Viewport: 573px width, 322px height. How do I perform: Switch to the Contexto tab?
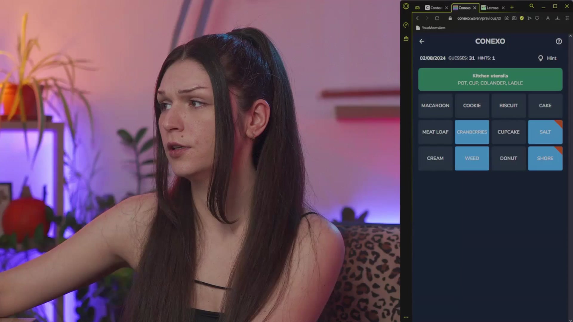point(434,8)
